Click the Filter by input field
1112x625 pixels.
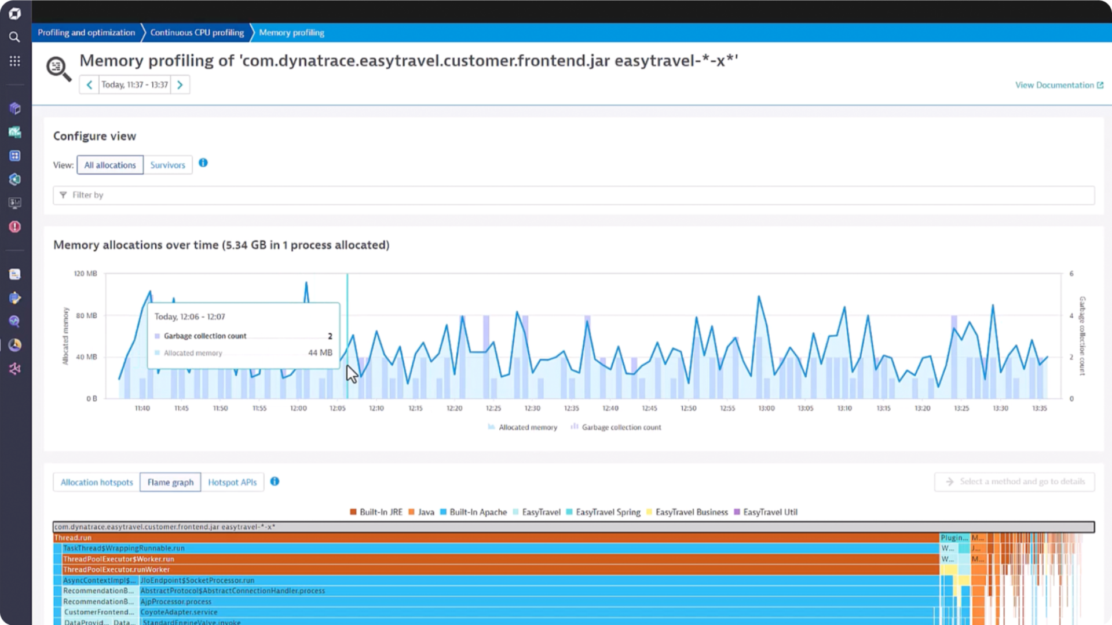pos(573,195)
